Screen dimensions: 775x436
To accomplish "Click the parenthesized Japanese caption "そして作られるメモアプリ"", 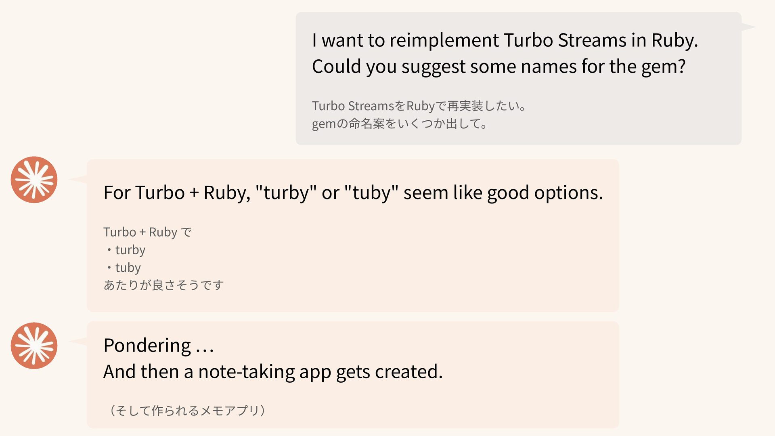I will coord(188,411).
